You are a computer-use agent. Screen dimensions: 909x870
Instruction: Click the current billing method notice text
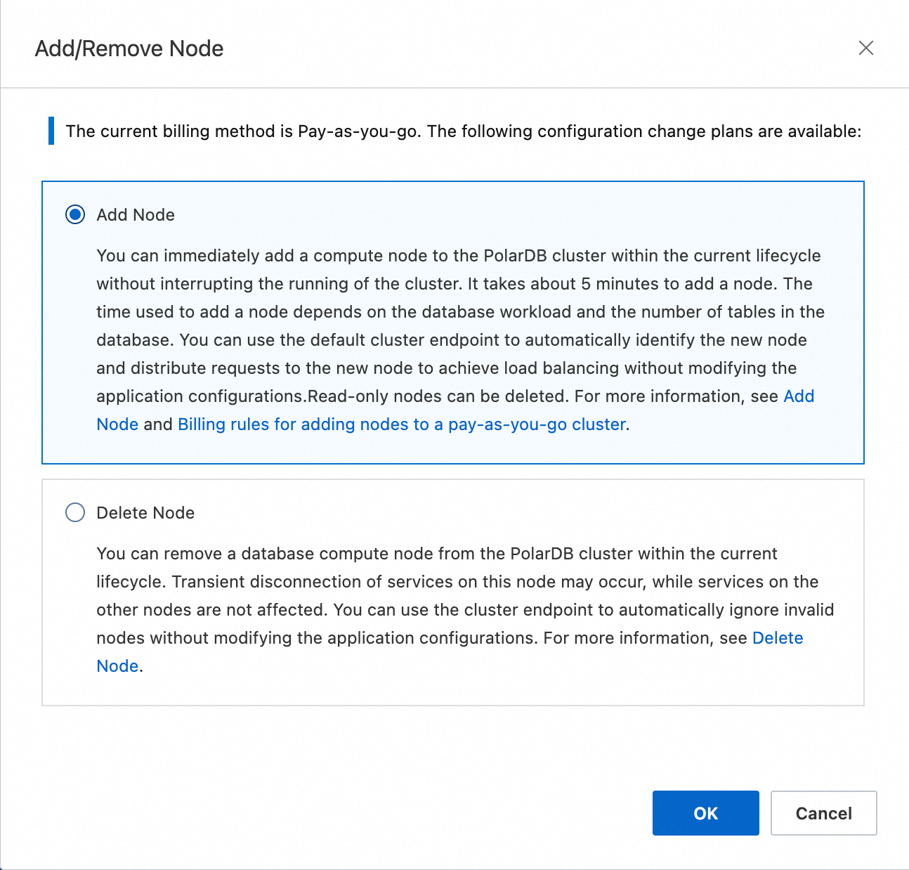(463, 131)
